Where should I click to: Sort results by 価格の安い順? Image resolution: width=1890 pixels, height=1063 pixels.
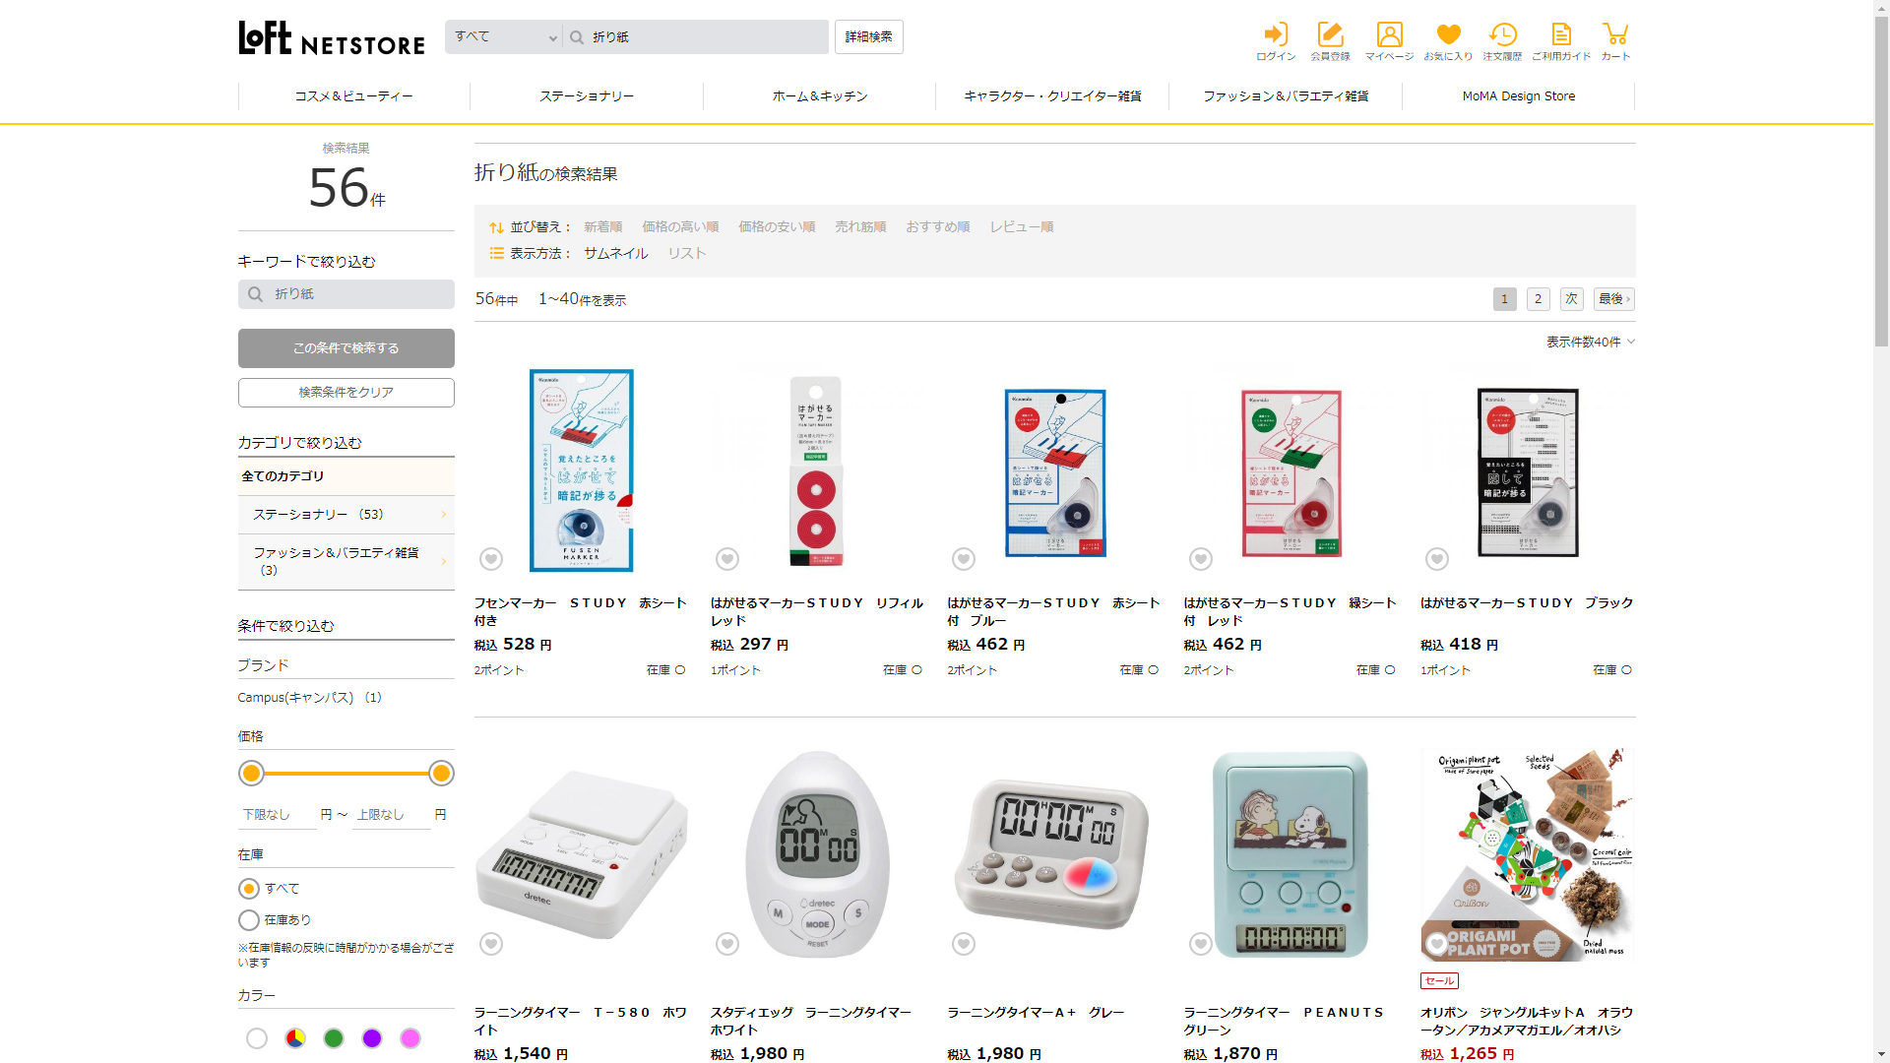777,227
